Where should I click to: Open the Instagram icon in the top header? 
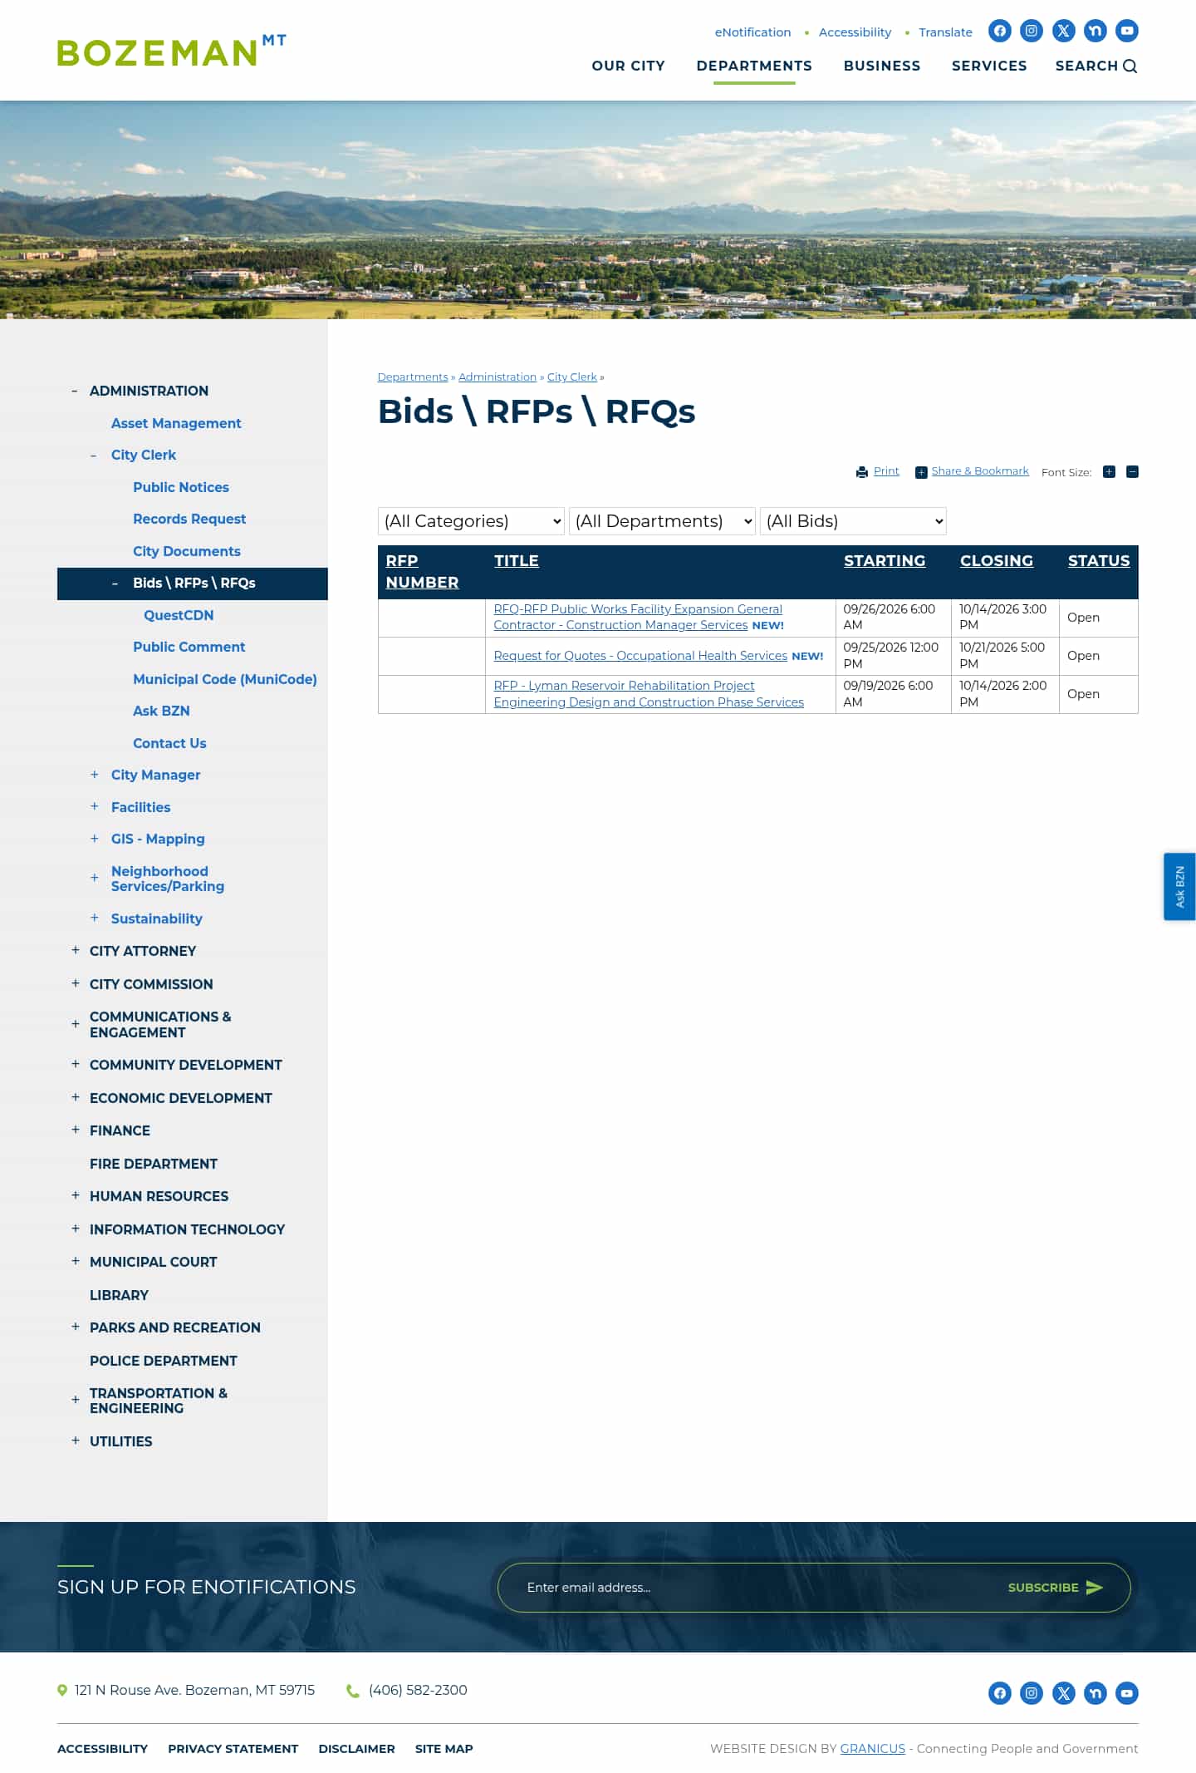click(x=1032, y=31)
